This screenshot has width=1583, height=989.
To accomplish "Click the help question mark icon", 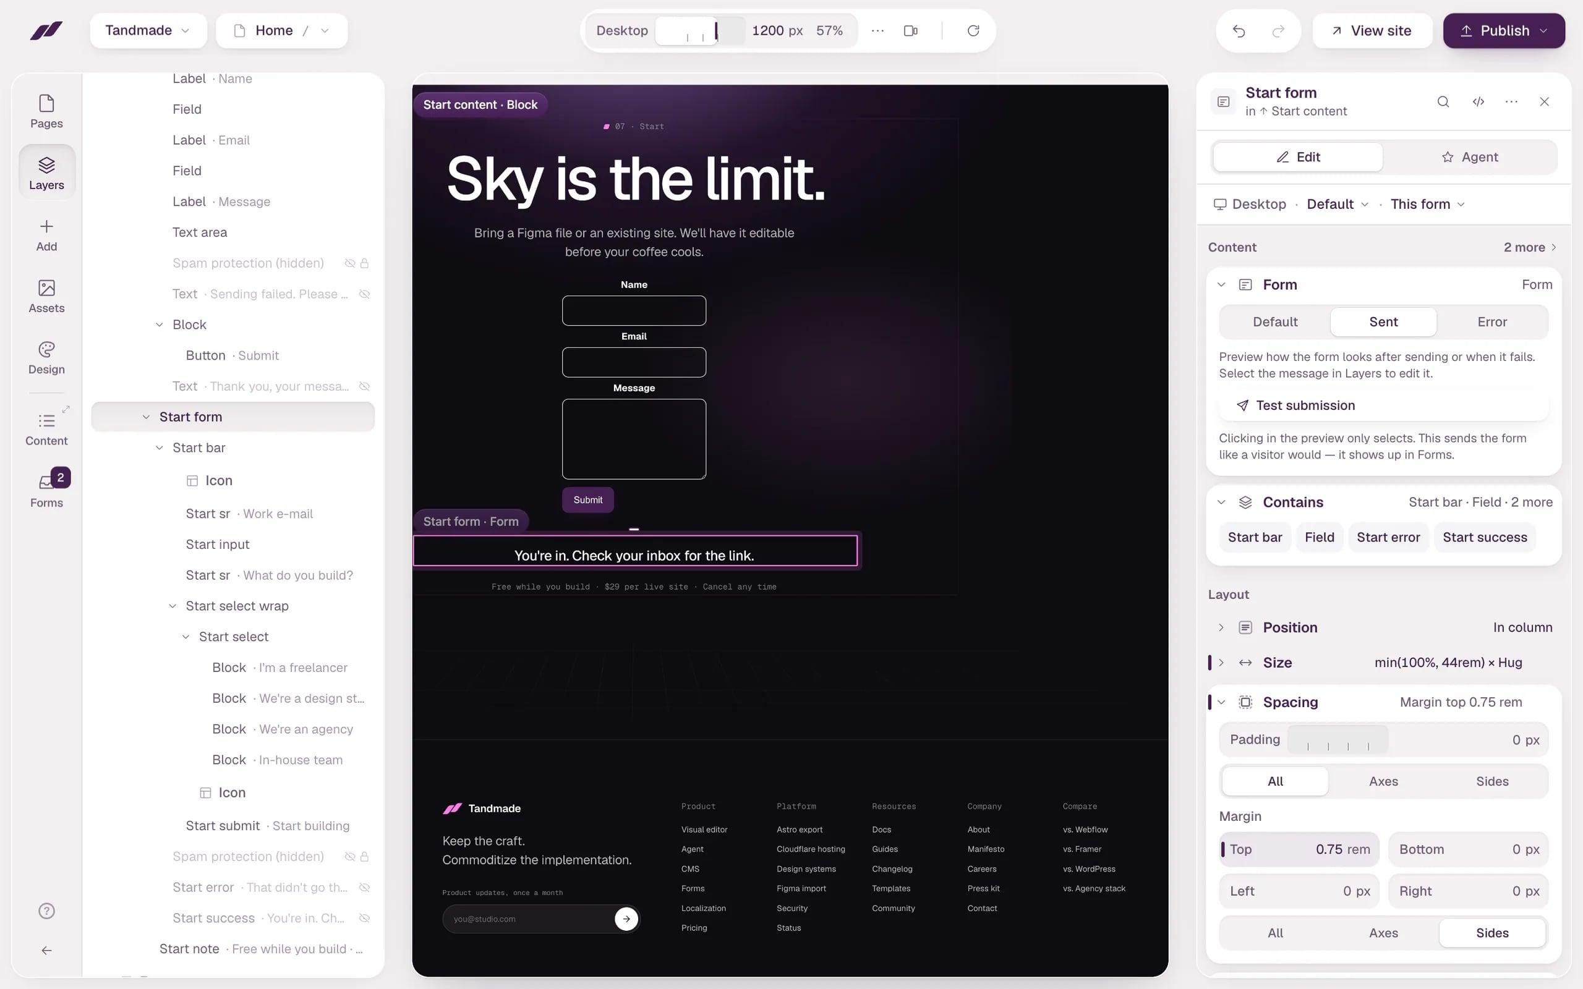I will tap(46, 910).
